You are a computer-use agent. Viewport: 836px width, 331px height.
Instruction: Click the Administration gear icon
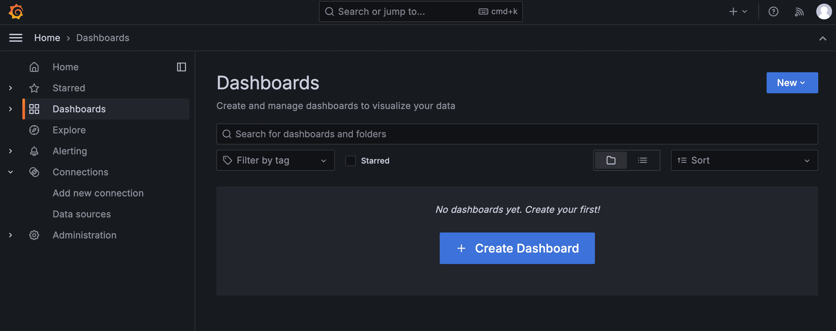pyautogui.click(x=34, y=235)
